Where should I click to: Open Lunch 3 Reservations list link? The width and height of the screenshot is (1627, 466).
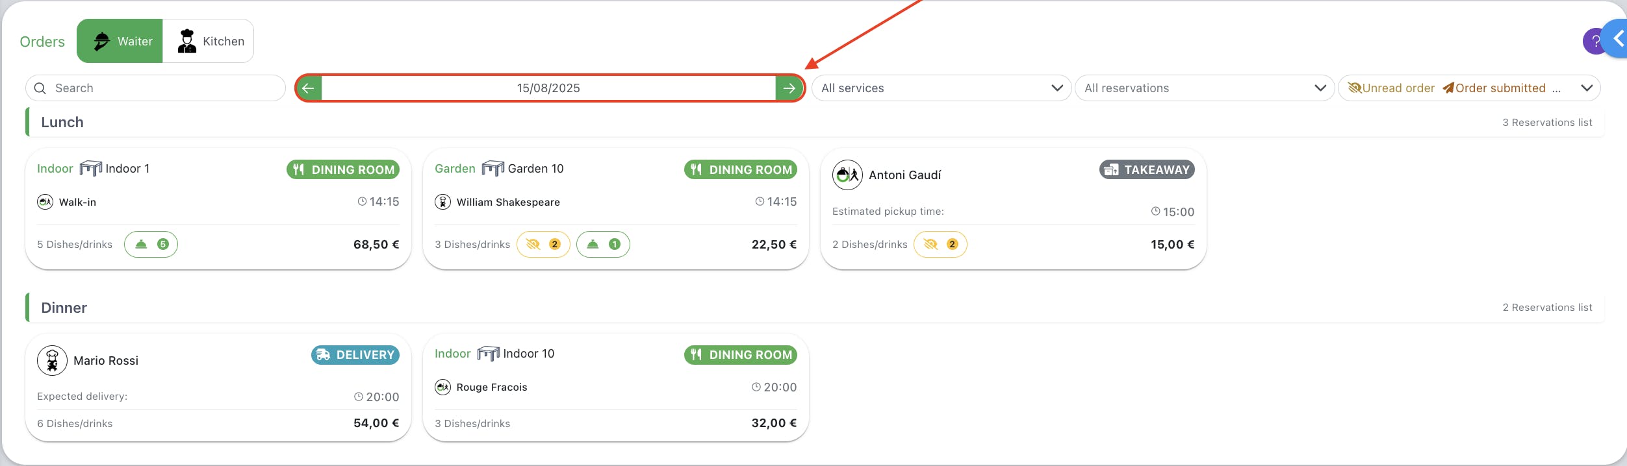pyautogui.click(x=1547, y=123)
